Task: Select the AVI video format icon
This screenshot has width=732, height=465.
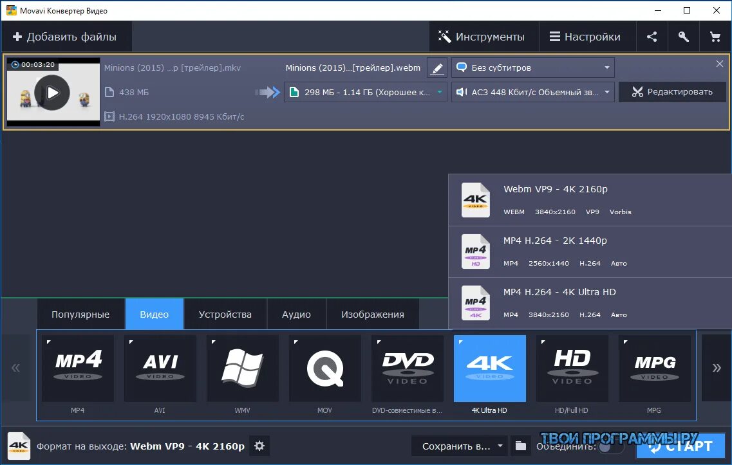Action: pyautogui.click(x=160, y=369)
